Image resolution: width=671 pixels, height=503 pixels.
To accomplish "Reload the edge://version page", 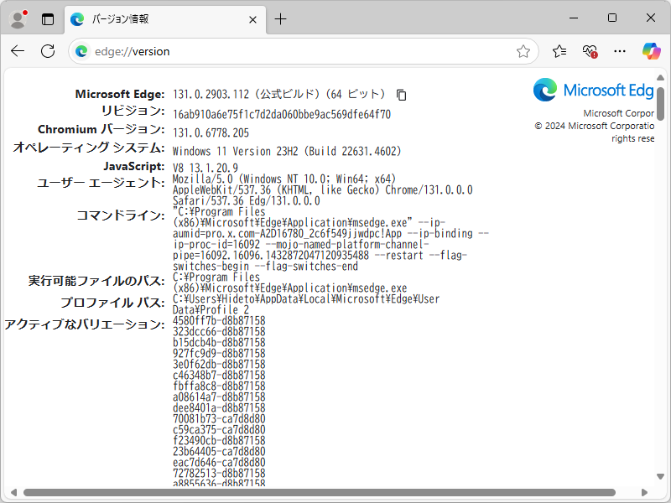I will point(47,50).
